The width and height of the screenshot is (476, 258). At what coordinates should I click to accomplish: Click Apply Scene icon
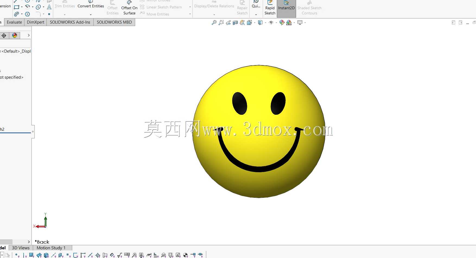[289, 23]
